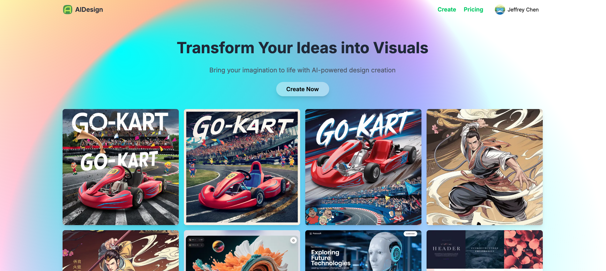Open Exploring Future Technologies robot design
606x271 pixels.
coord(363,251)
